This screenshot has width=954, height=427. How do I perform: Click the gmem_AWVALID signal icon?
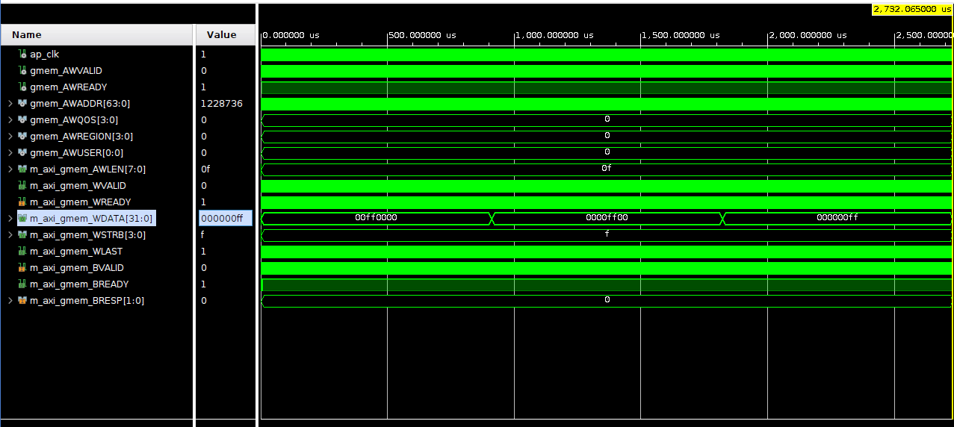(x=22, y=71)
